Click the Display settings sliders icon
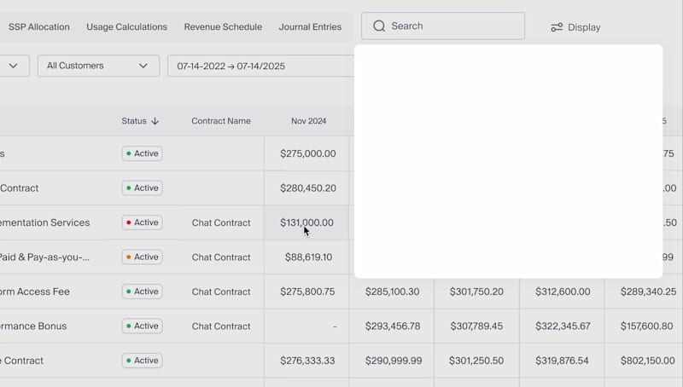This screenshot has height=387, width=683. point(557,27)
